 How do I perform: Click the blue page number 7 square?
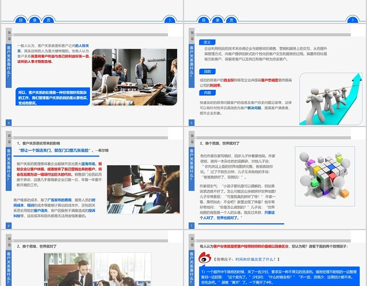[192, 225]
